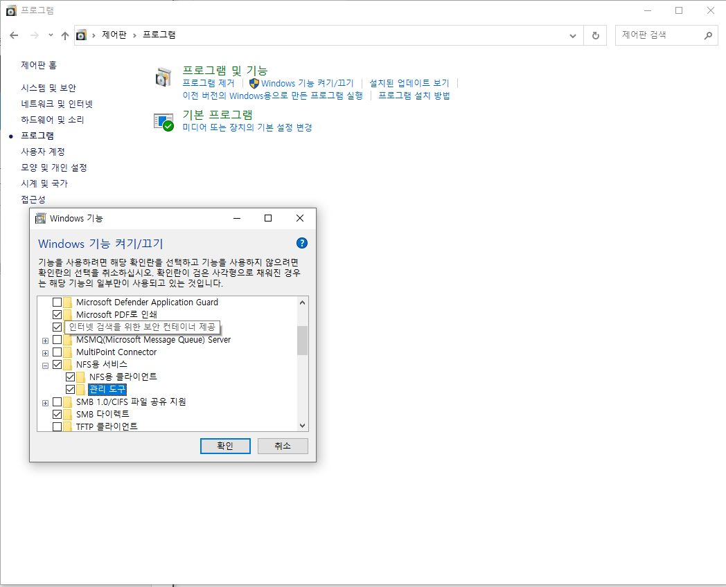The width and height of the screenshot is (726, 587).
Task: Select NFS용 클라이언트 tree item
Action: point(123,377)
